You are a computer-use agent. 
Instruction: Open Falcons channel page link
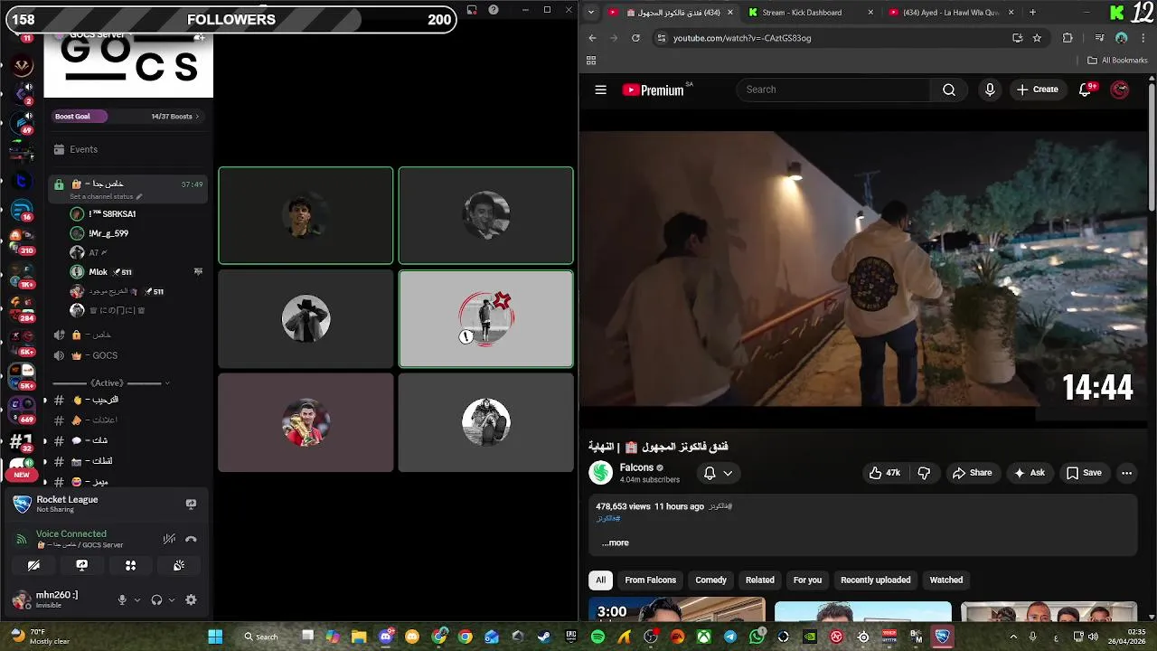click(x=636, y=467)
